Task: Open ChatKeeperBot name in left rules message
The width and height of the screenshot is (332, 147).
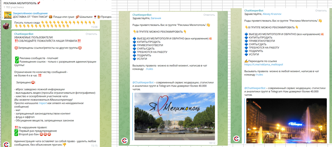Action: click(24, 34)
